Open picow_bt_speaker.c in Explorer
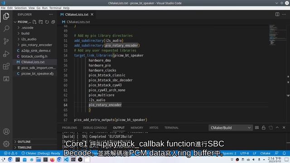The height and width of the screenshot is (163, 290). point(35,73)
